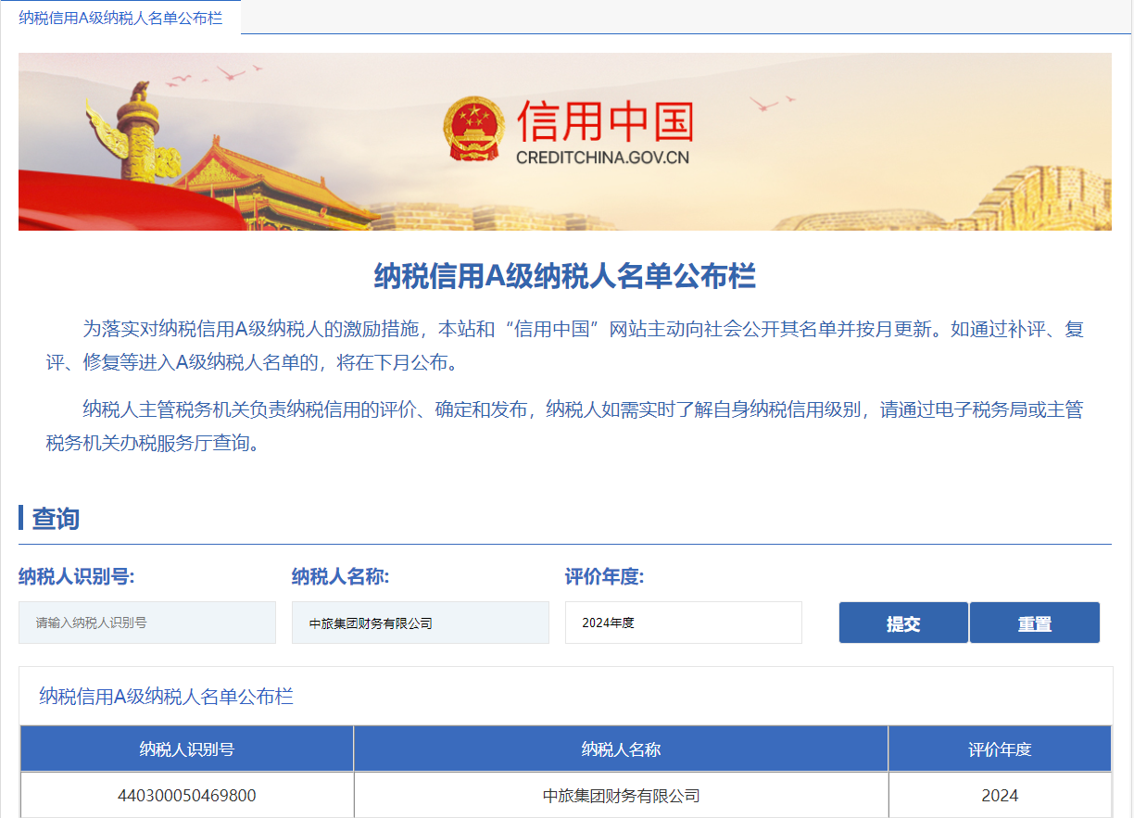Select the 纳税信用A级纳税人名单公布栏 tab
The image size is (1134, 818).
tap(120, 18)
